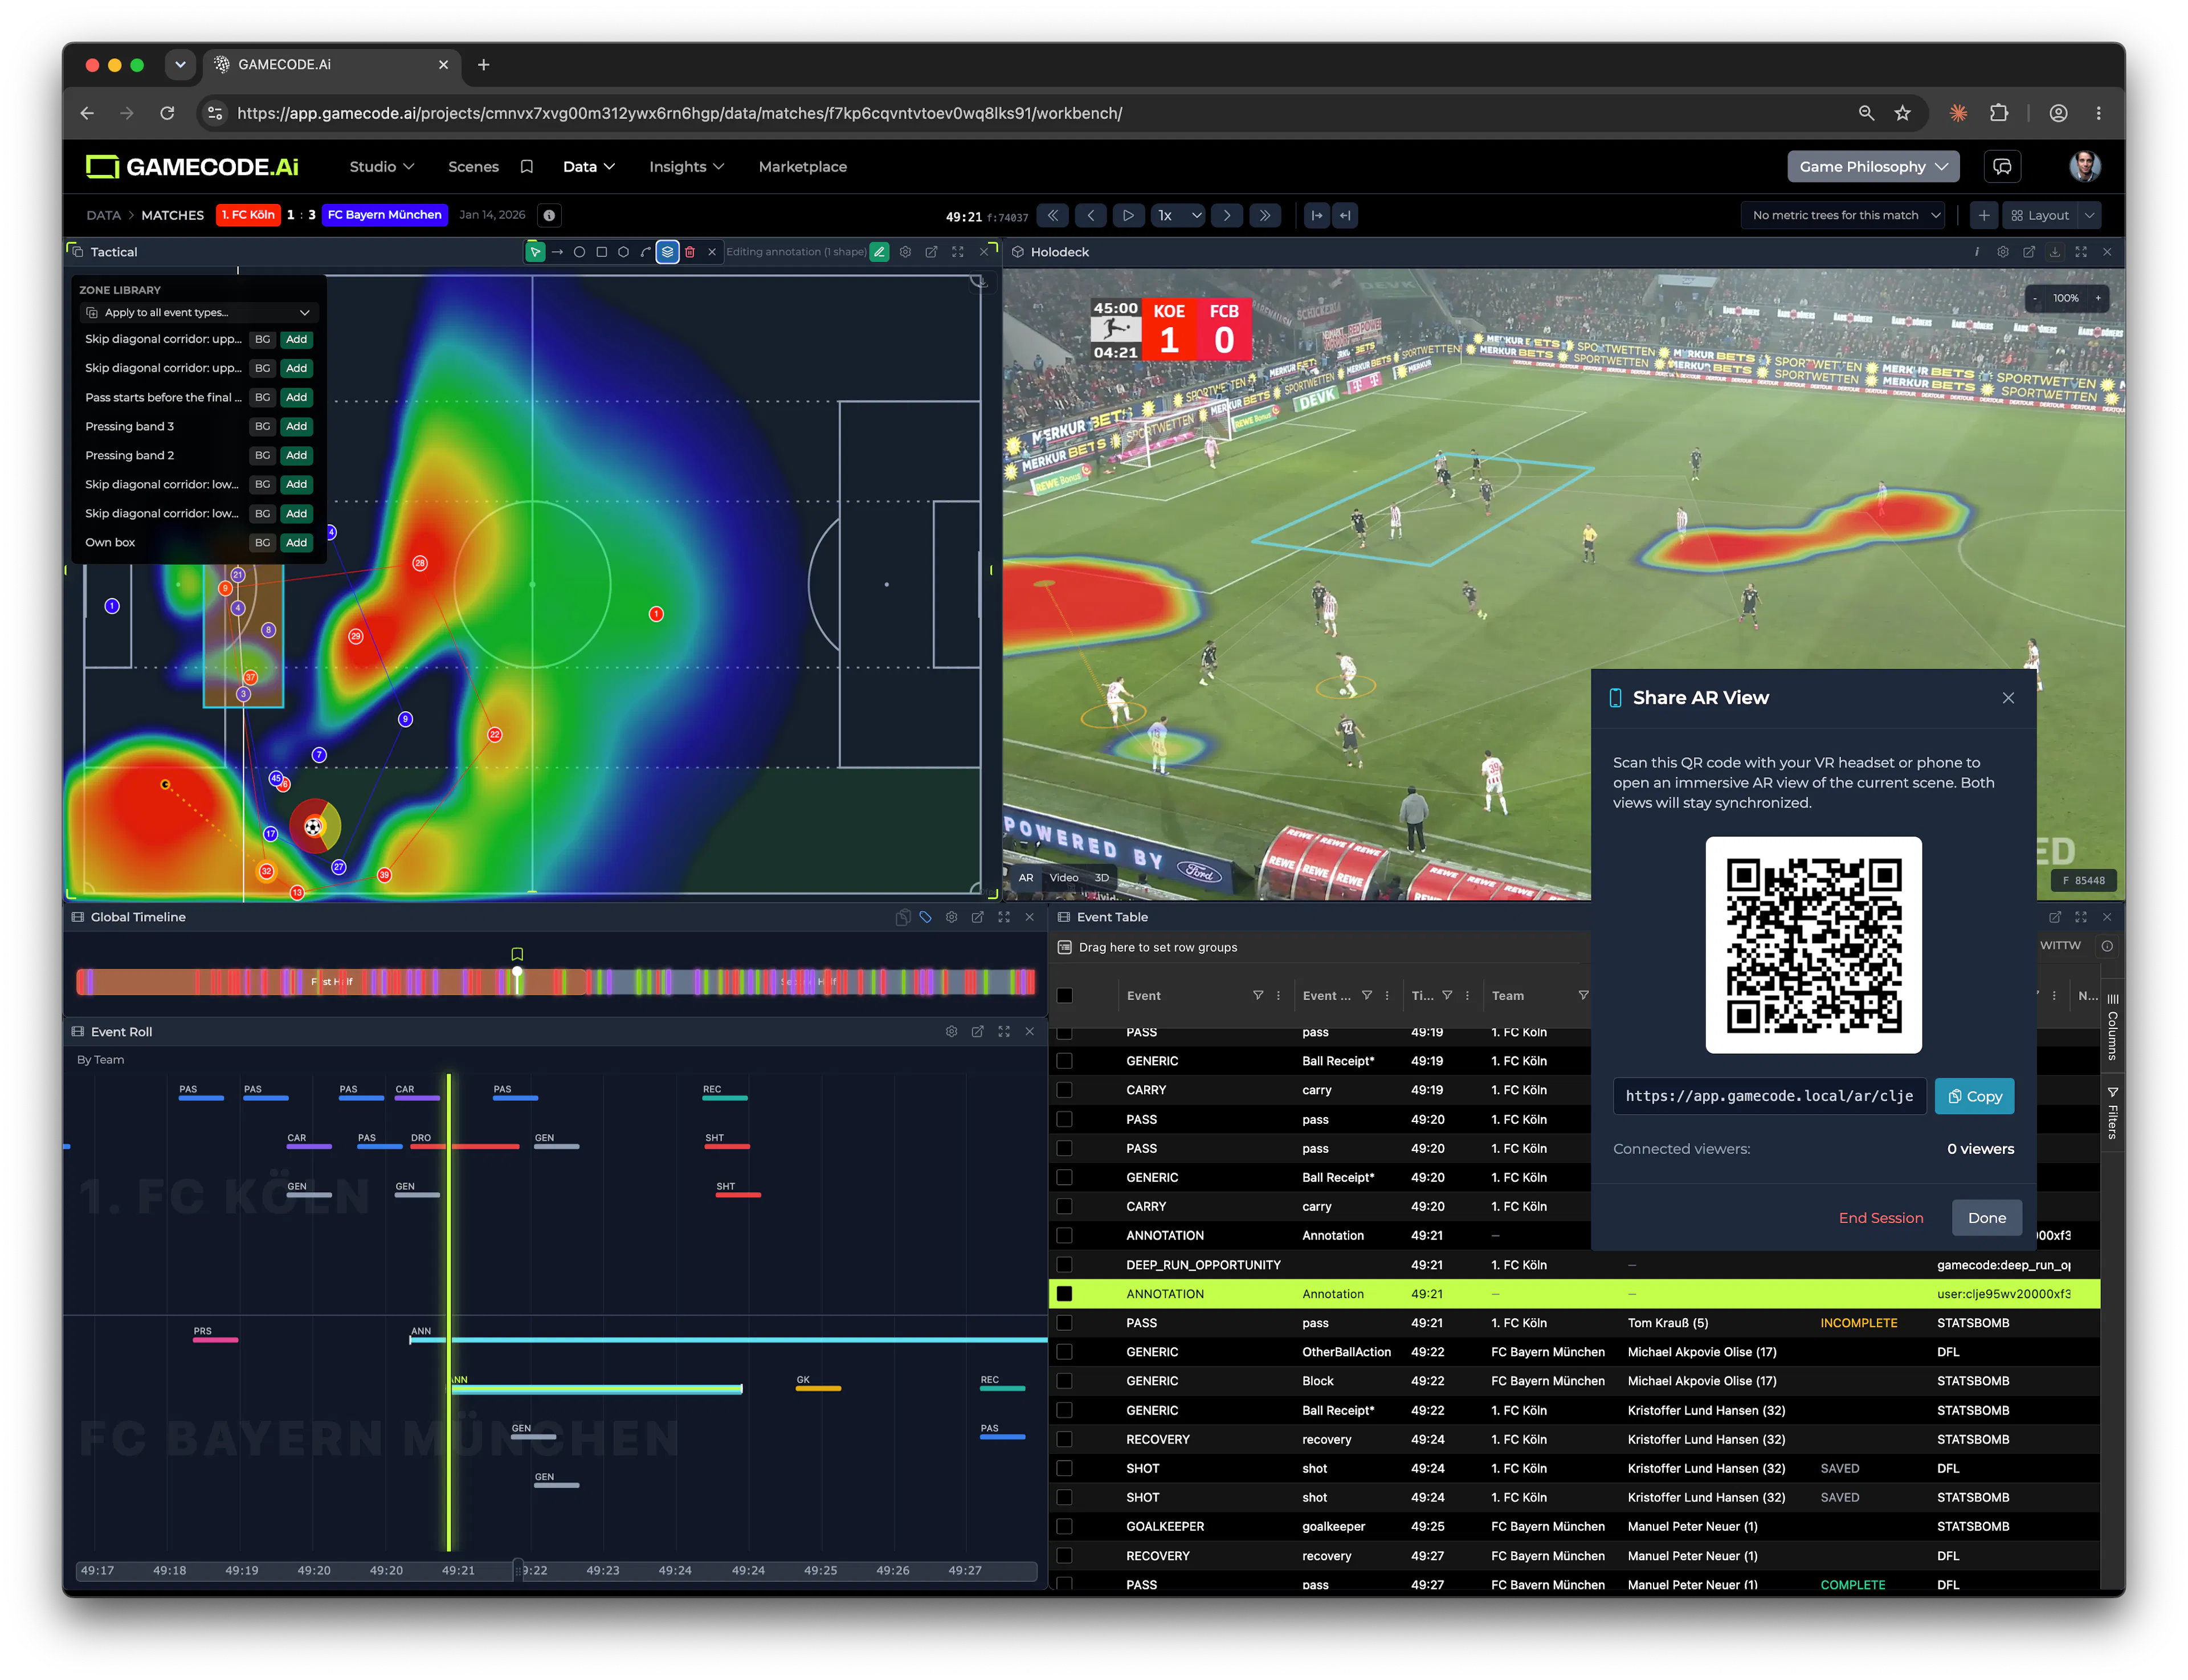The width and height of the screenshot is (2188, 1680).
Task: Pop out the Tactical panel
Action: tap(931, 252)
